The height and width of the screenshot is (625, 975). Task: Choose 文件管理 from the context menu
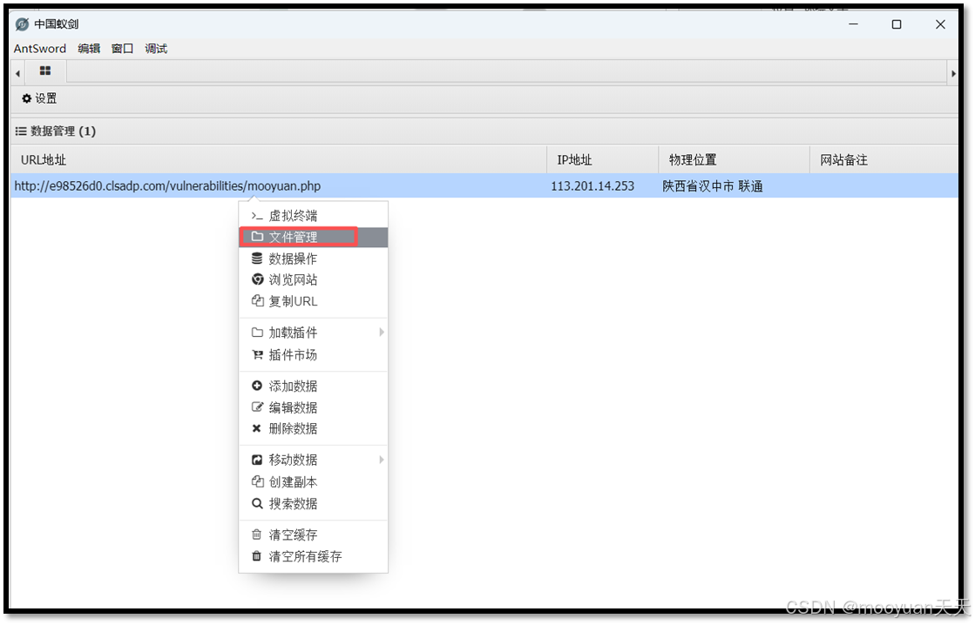pos(314,238)
